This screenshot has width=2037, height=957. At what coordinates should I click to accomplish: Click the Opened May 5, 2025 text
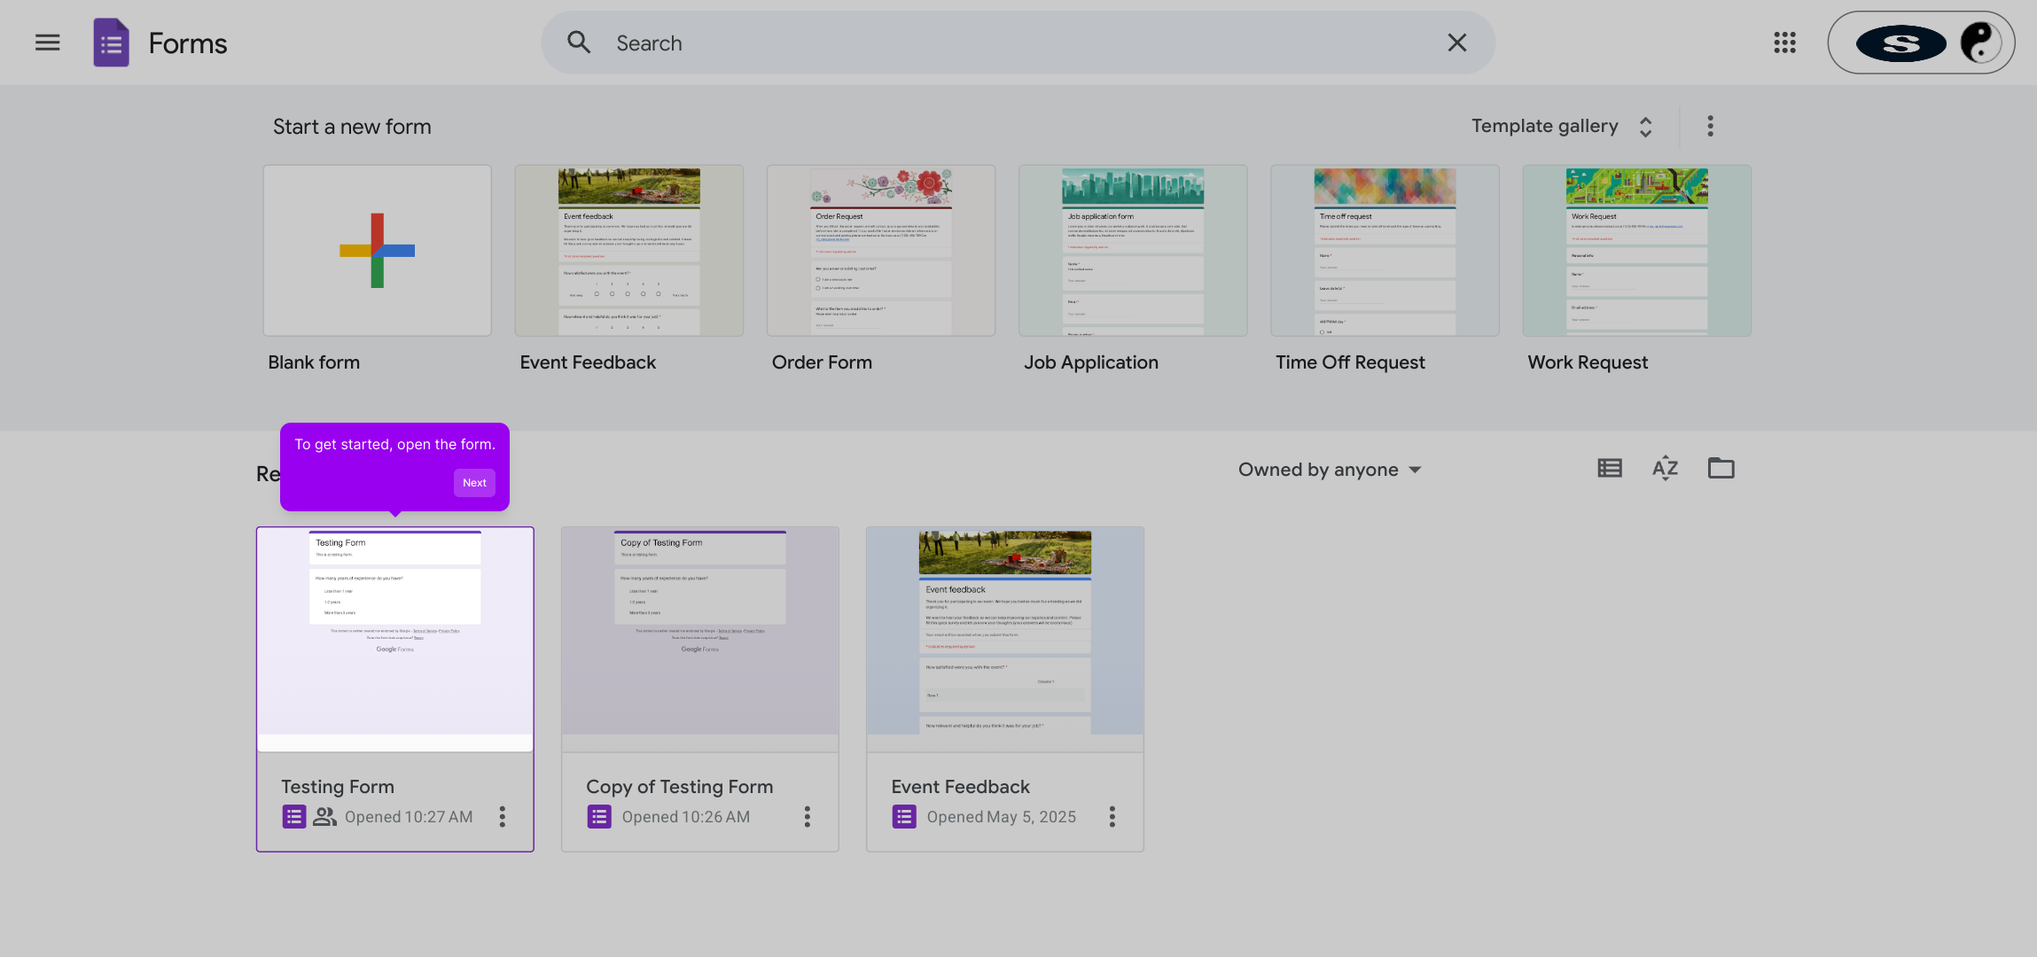coord(1002,817)
